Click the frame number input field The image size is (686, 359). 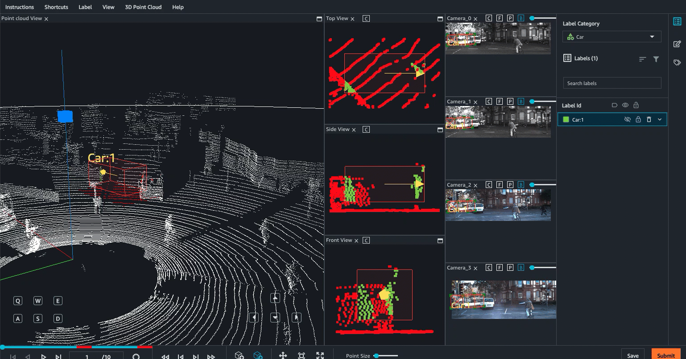(x=96, y=356)
